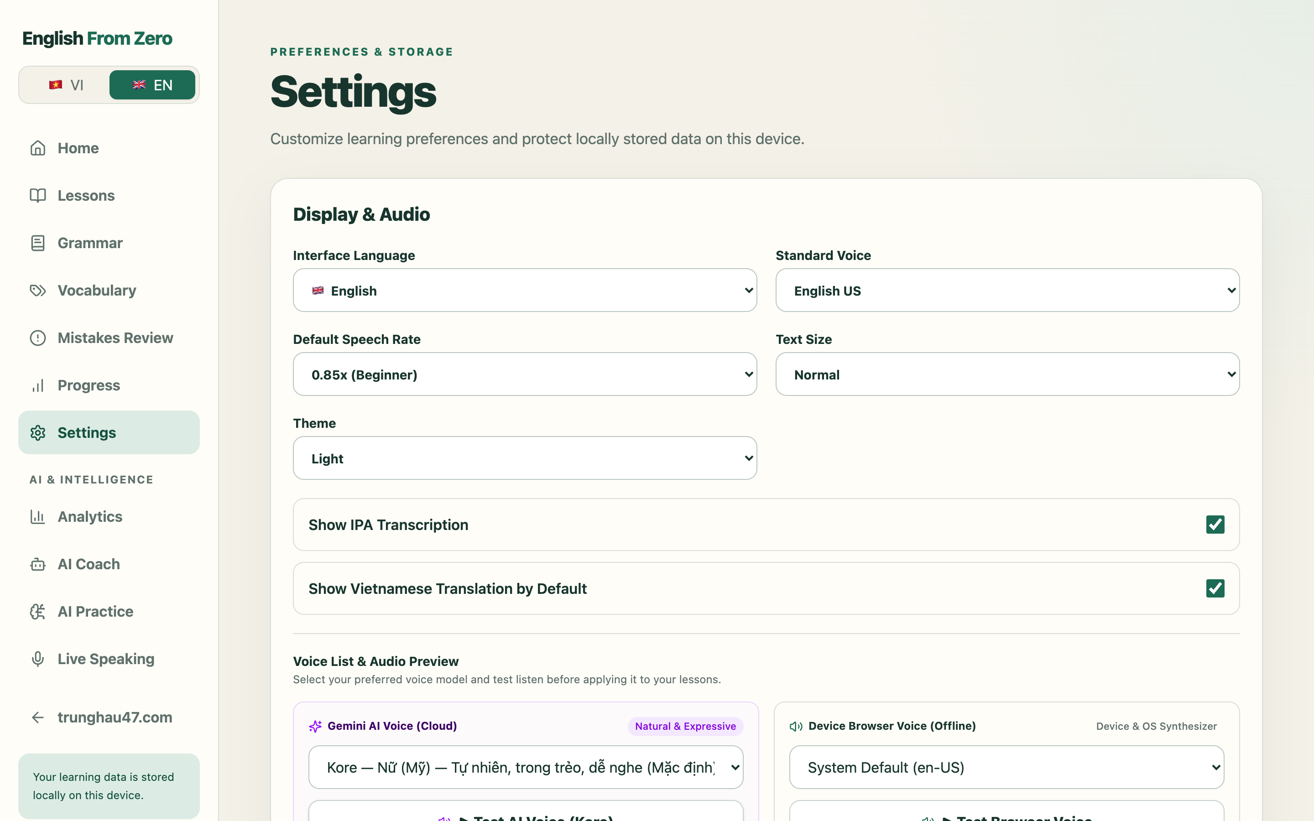View the Progress page

click(x=109, y=385)
